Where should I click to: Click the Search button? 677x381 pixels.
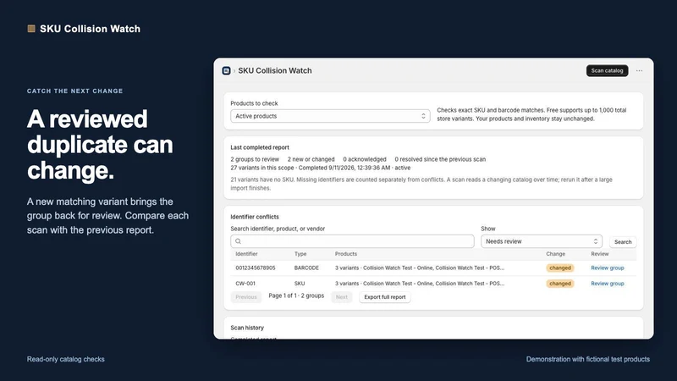(623, 242)
